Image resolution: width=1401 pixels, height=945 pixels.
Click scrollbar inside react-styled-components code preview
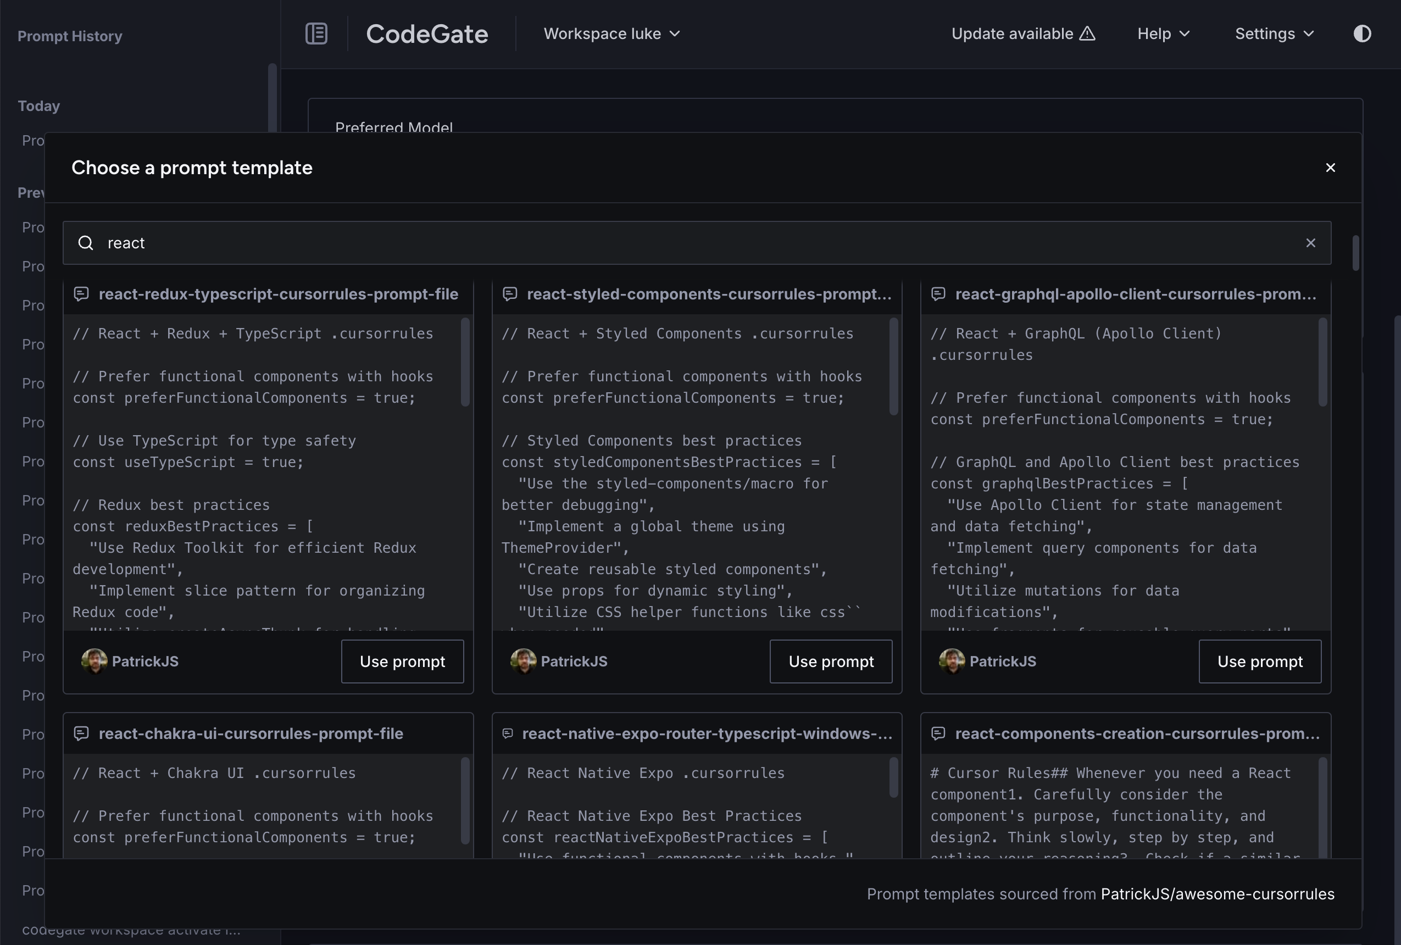894,366
